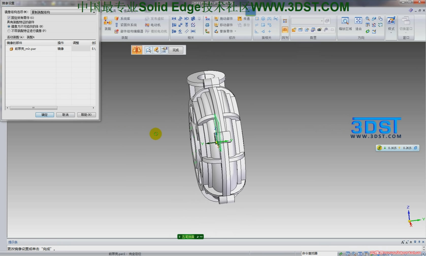426x256 pixels.
Task: Keep radio option 镜像为不可修改的体 selected
Action: (x=9, y=26)
